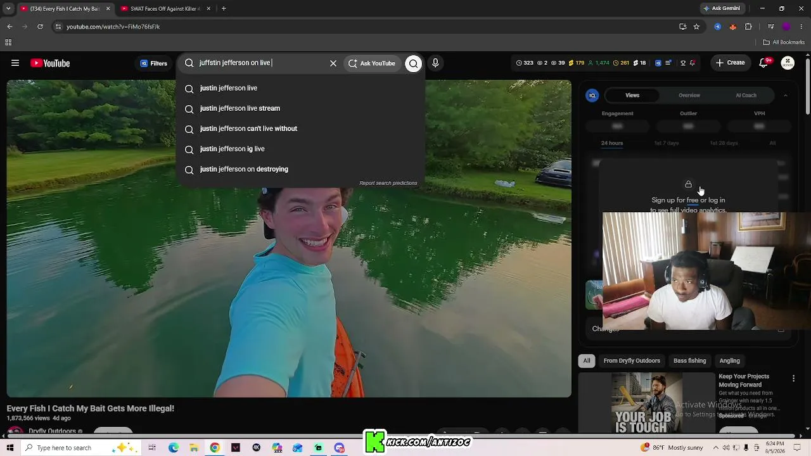Screen dimensions: 811x456
Task: Switch to "SWAT Faces Off Against Killer" tab
Action: pyautogui.click(x=164, y=9)
